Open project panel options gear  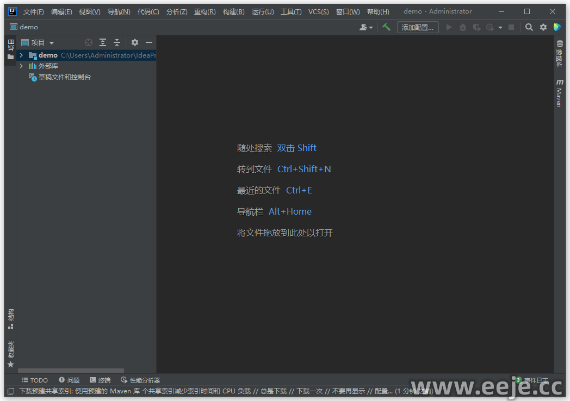click(135, 42)
